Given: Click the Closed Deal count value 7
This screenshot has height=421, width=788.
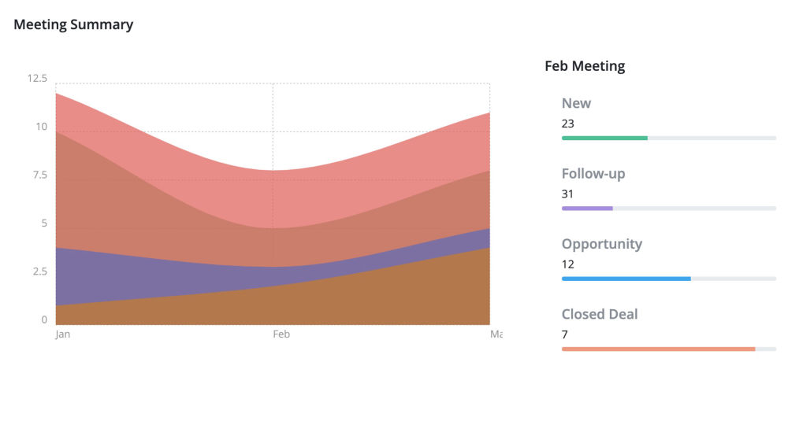Looking at the screenshot, I should (x=565, y=334).
